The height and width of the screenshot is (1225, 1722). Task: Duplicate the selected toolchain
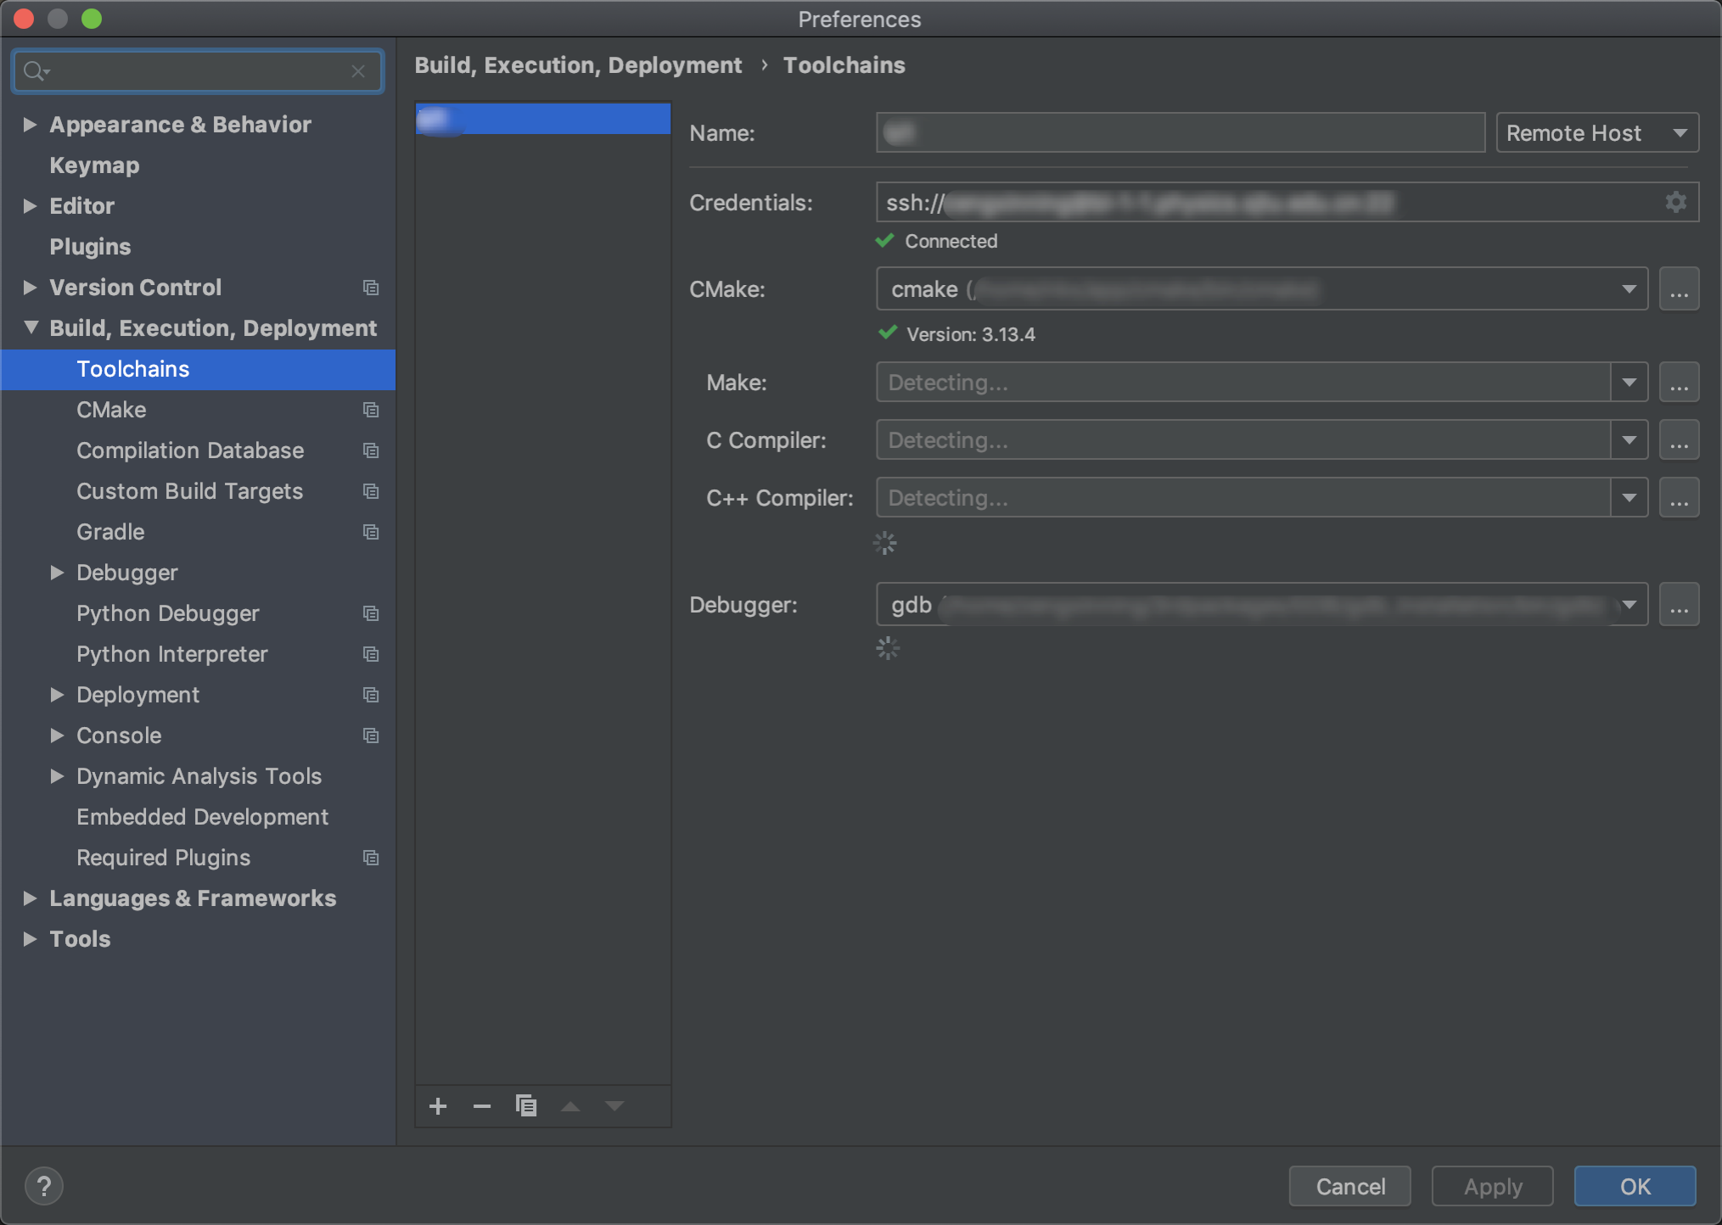526,1105
